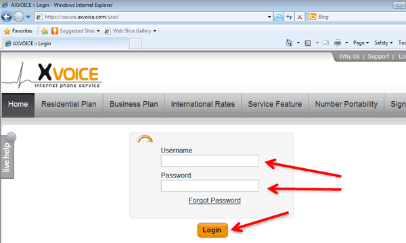This screenshot has height=243, width=406.
Task: Open Web Slice Gallery dropdown
Action: point(131,31)
